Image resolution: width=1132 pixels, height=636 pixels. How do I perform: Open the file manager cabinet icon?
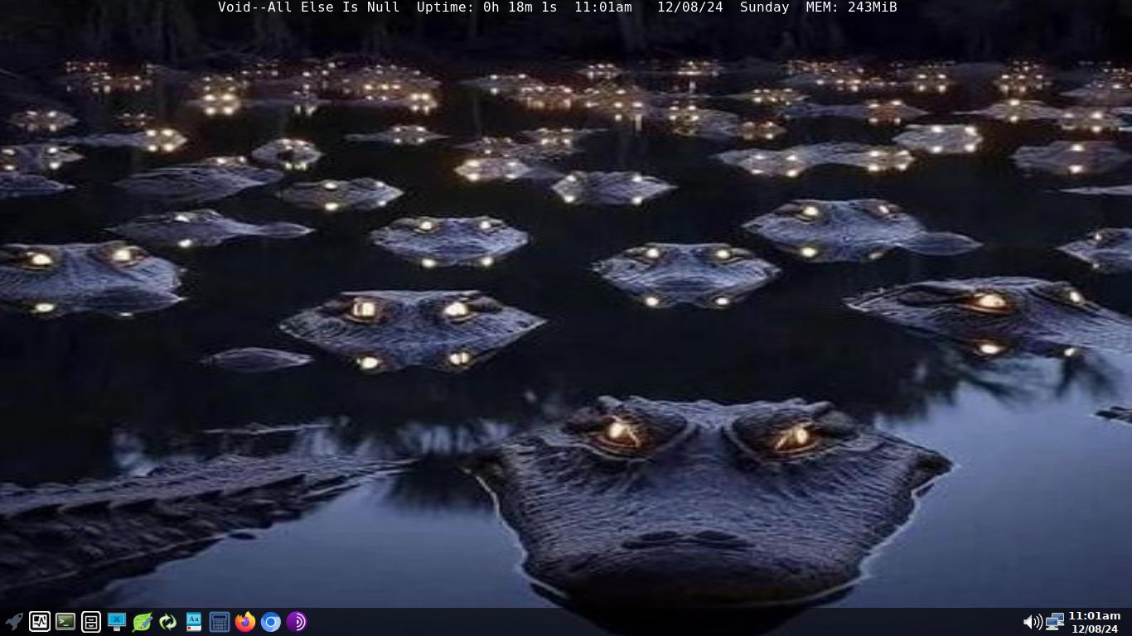point(91,621)
